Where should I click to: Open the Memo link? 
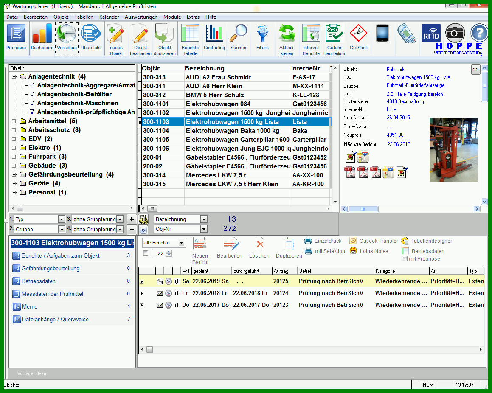pyautogui.click(x=29, y=307)
